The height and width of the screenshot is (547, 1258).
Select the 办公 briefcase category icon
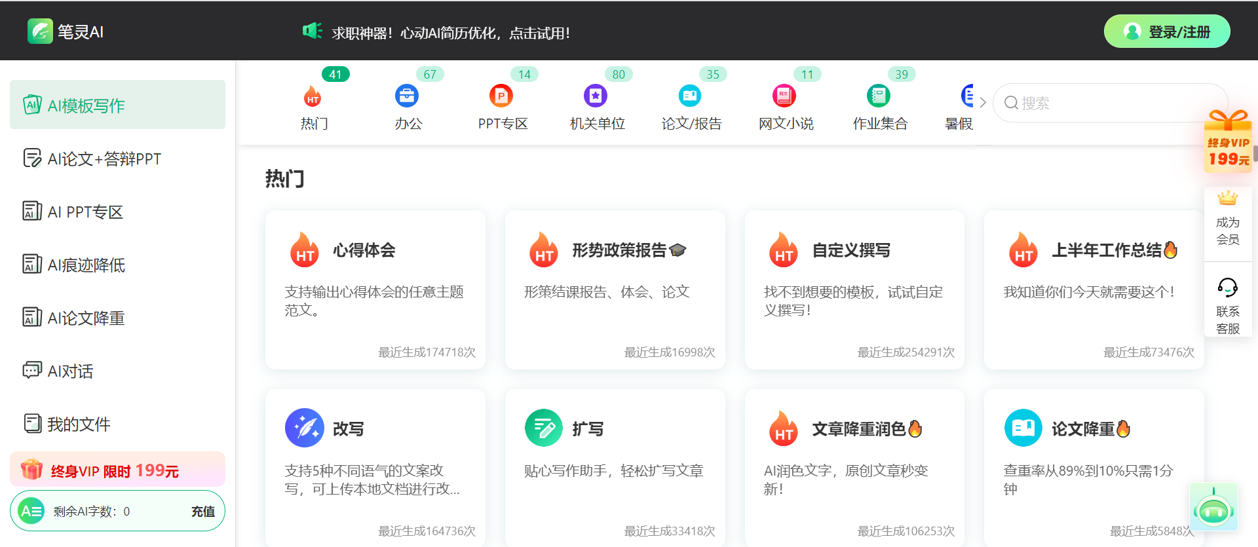[x=407, y=96]
